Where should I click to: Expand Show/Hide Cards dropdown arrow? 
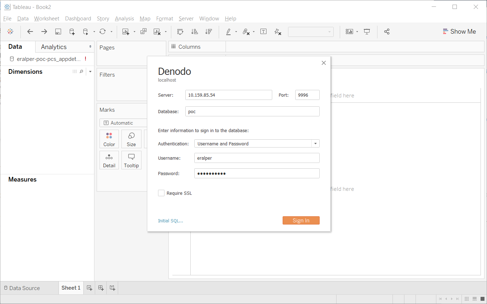point(357,32)
